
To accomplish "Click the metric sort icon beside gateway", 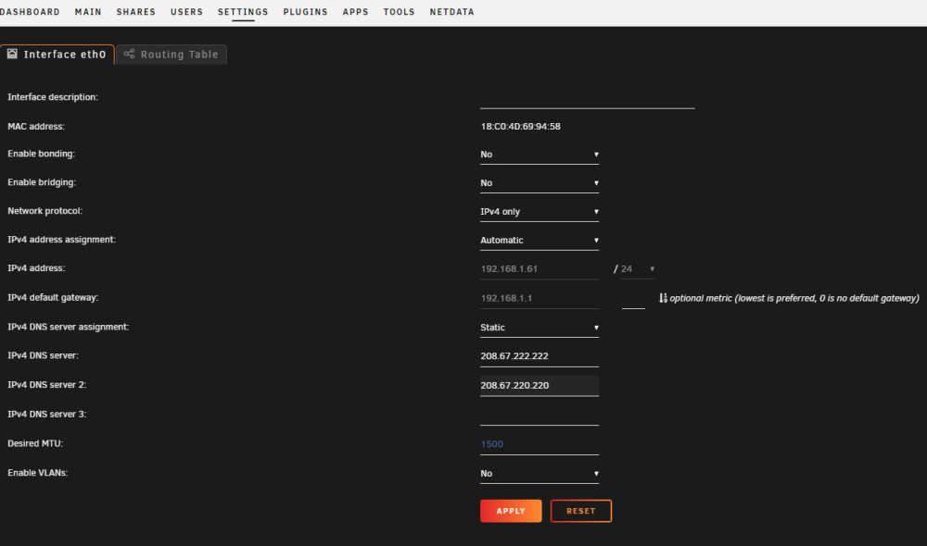I will coord(663,298).
